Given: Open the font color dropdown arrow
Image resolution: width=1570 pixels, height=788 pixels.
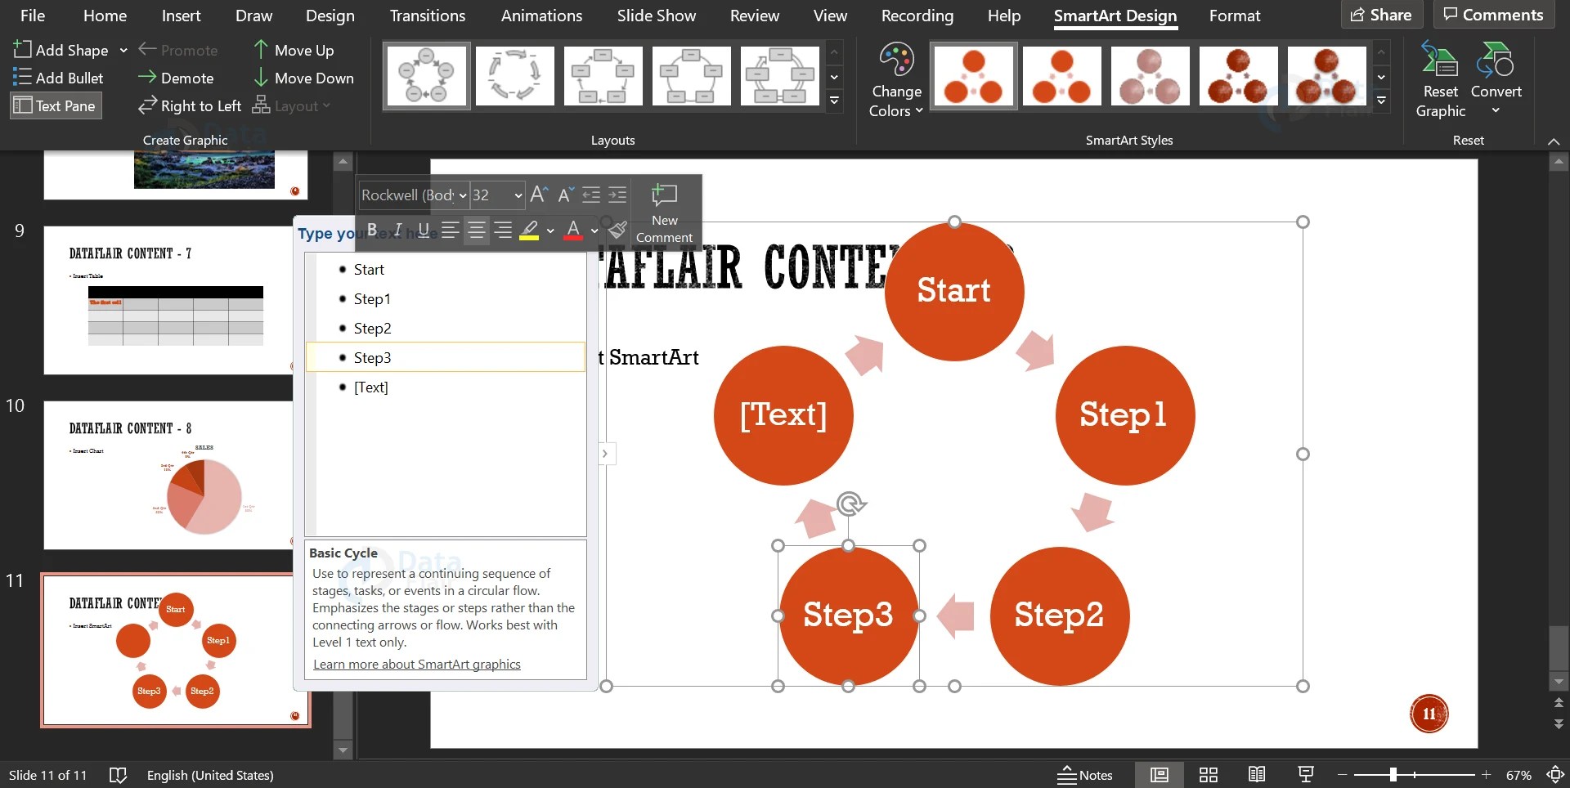Looking at the screenshot, I should coord(594,231).
